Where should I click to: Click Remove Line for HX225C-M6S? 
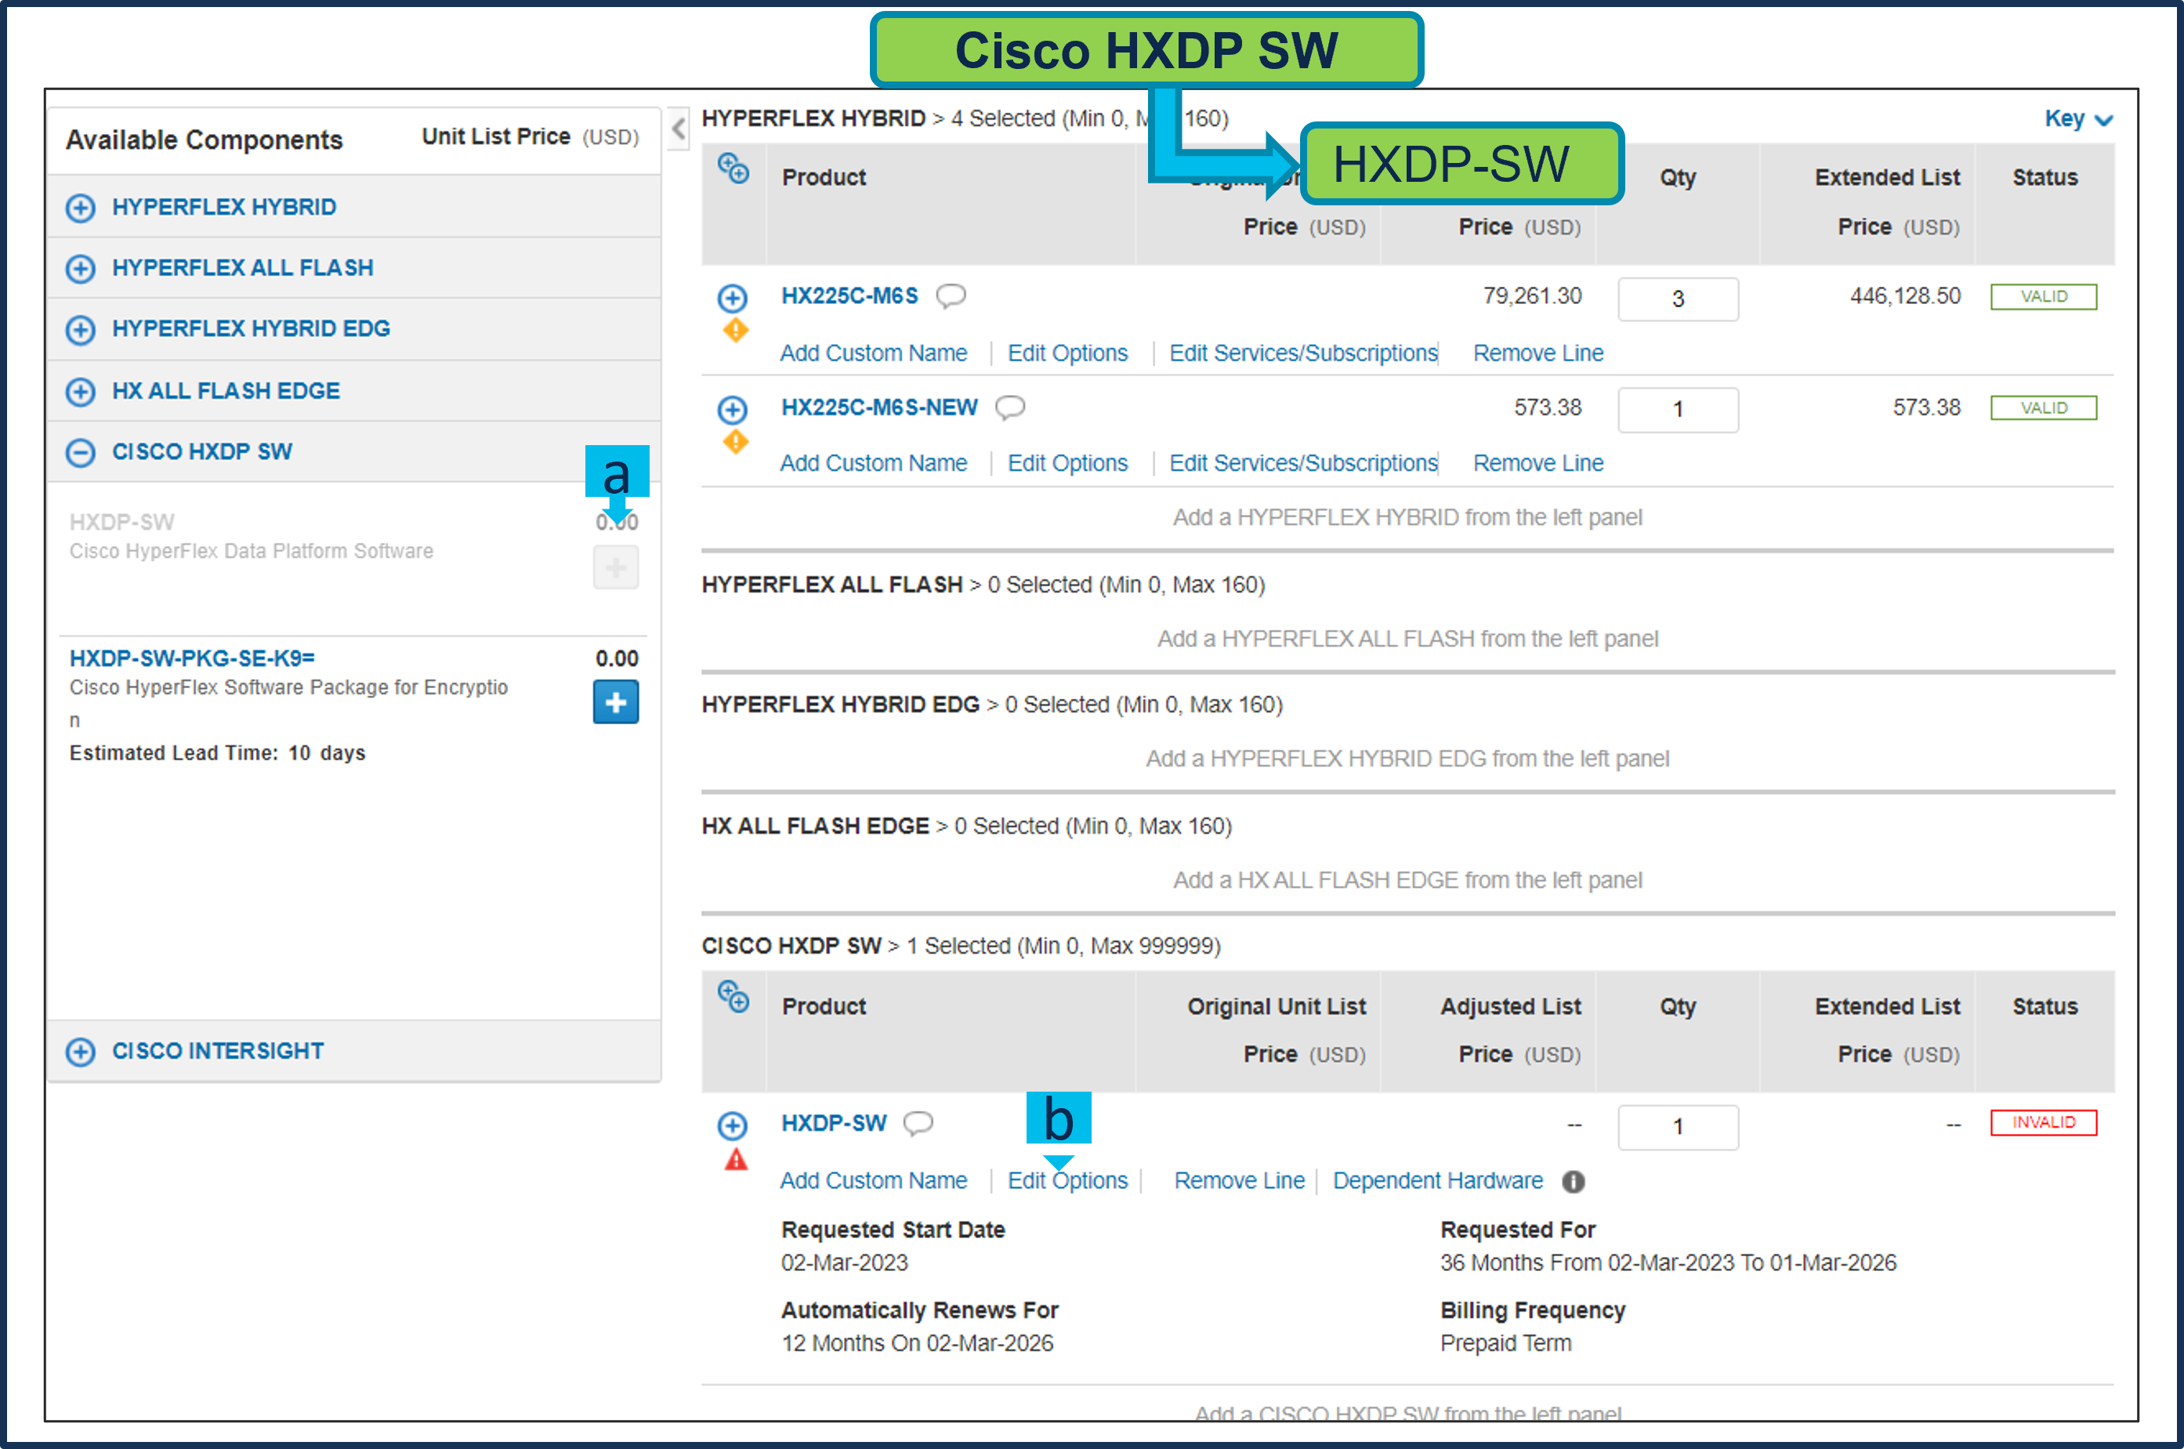[1537, 353]
